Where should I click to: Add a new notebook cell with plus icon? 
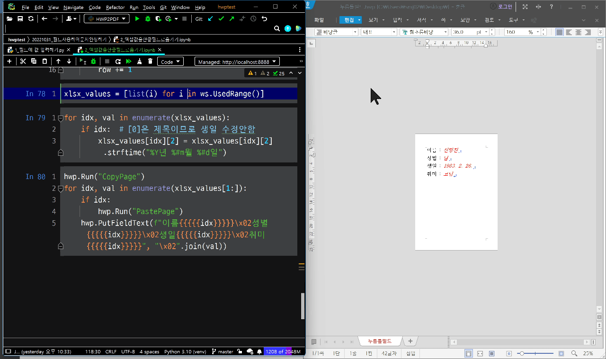point(9,62)
